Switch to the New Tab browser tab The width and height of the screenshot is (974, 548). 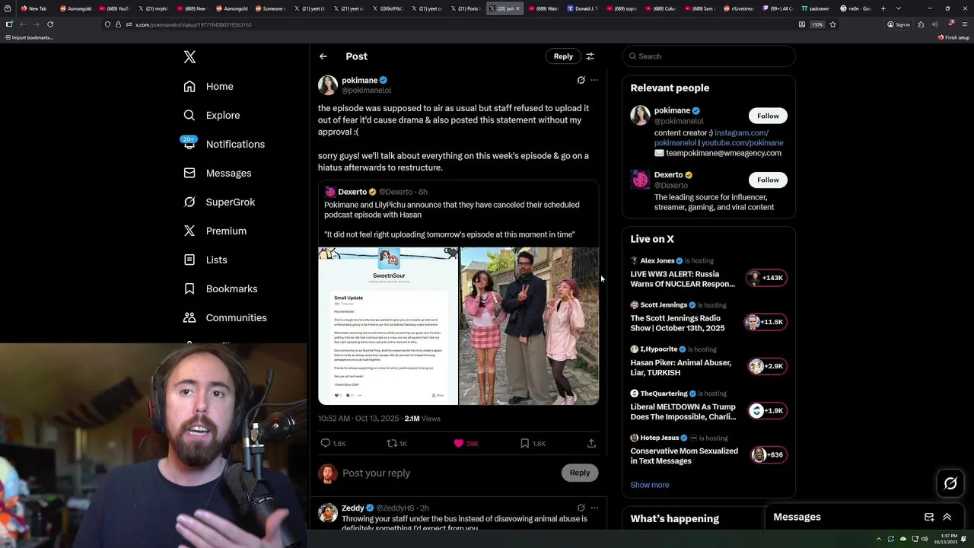pos(34,8)
